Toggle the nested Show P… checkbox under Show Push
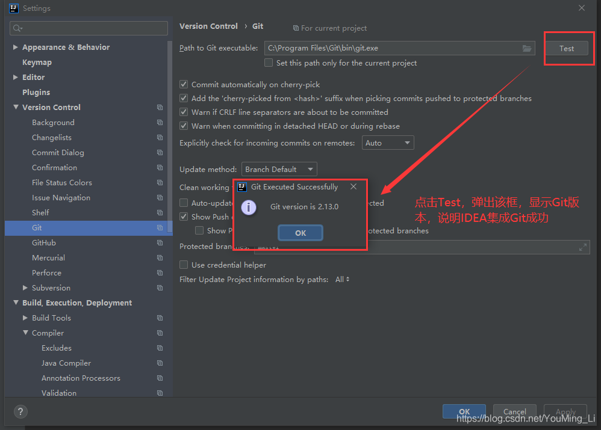 coord(199,230)
